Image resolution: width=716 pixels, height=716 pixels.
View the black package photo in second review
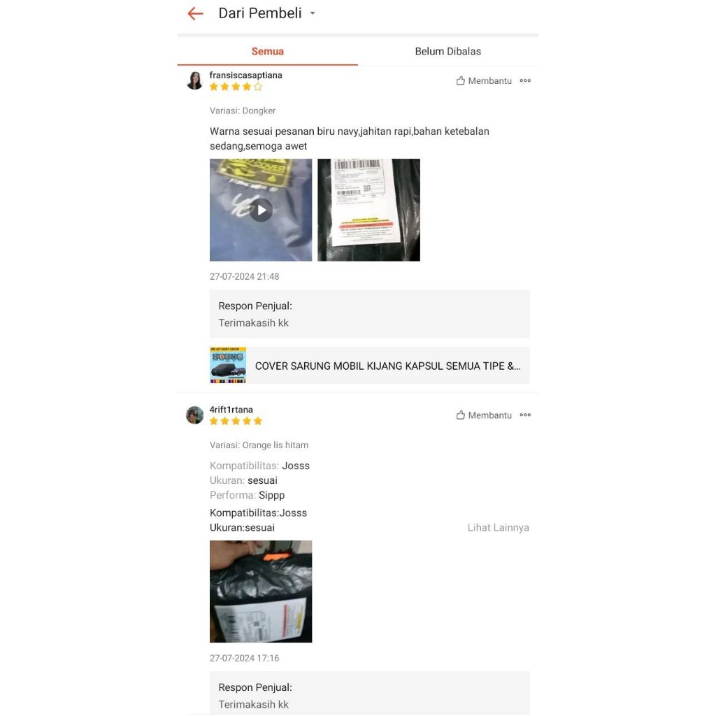(261, 592)
